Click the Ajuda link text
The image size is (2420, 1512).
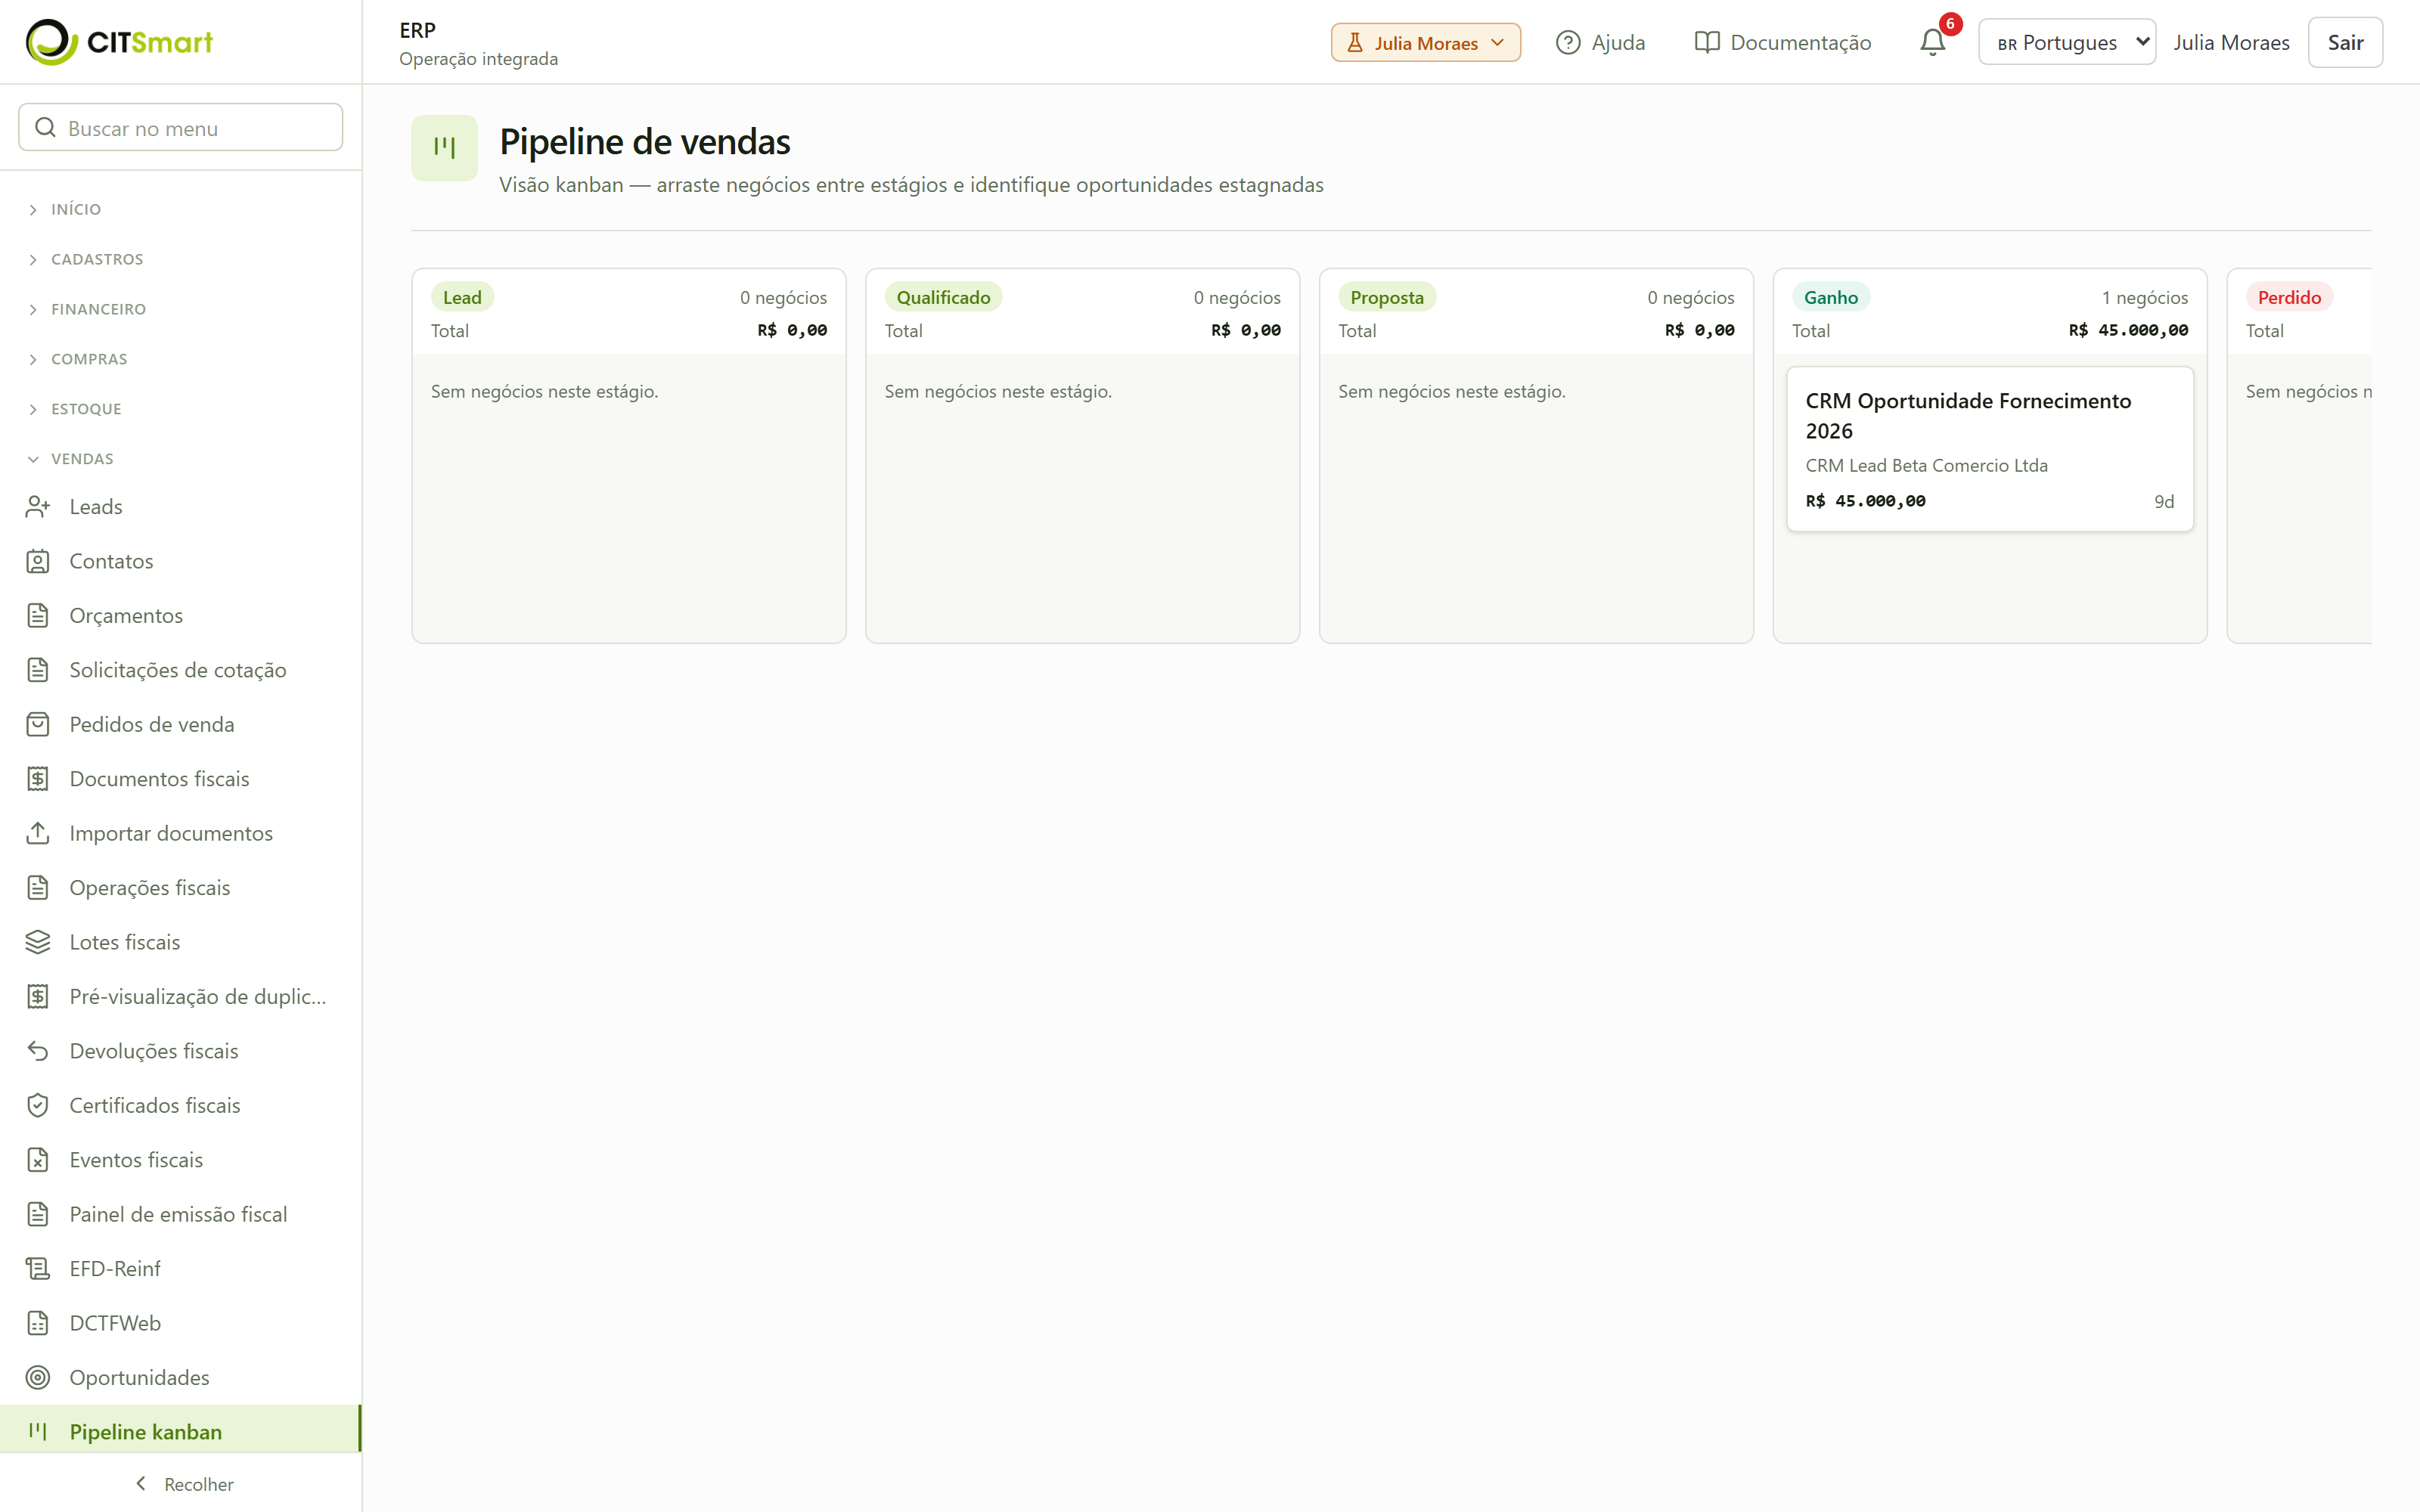tap(1618, 42)
